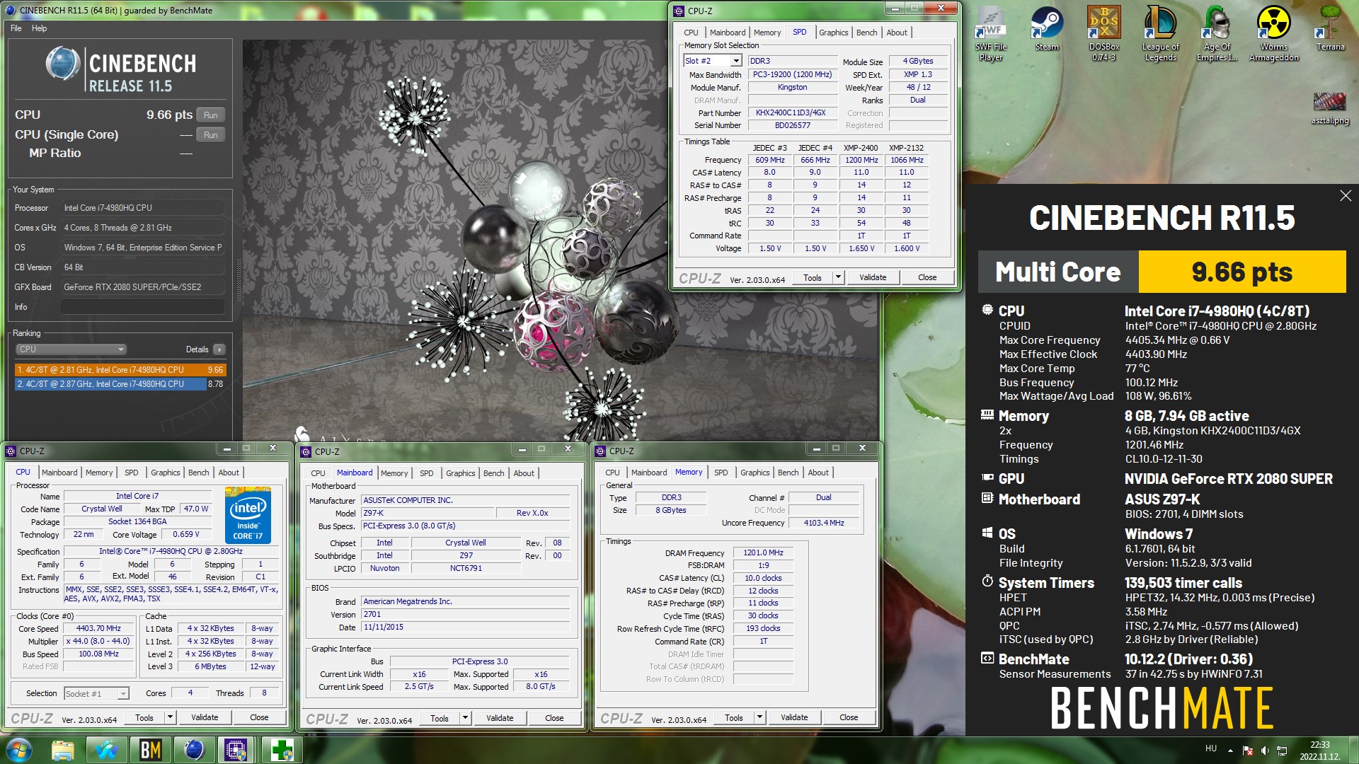Image resolution: width=1359 pixels, height=764 pixels.
Task: Open the SWF File Player desktop icon
Action: pos(990,34)
